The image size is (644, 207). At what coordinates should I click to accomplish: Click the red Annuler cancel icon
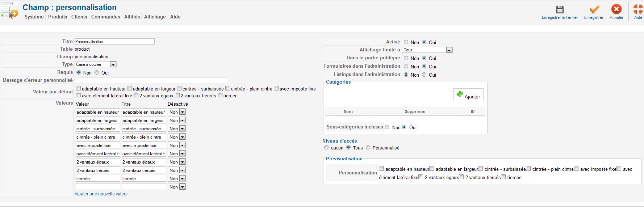[x=616, y=9]
